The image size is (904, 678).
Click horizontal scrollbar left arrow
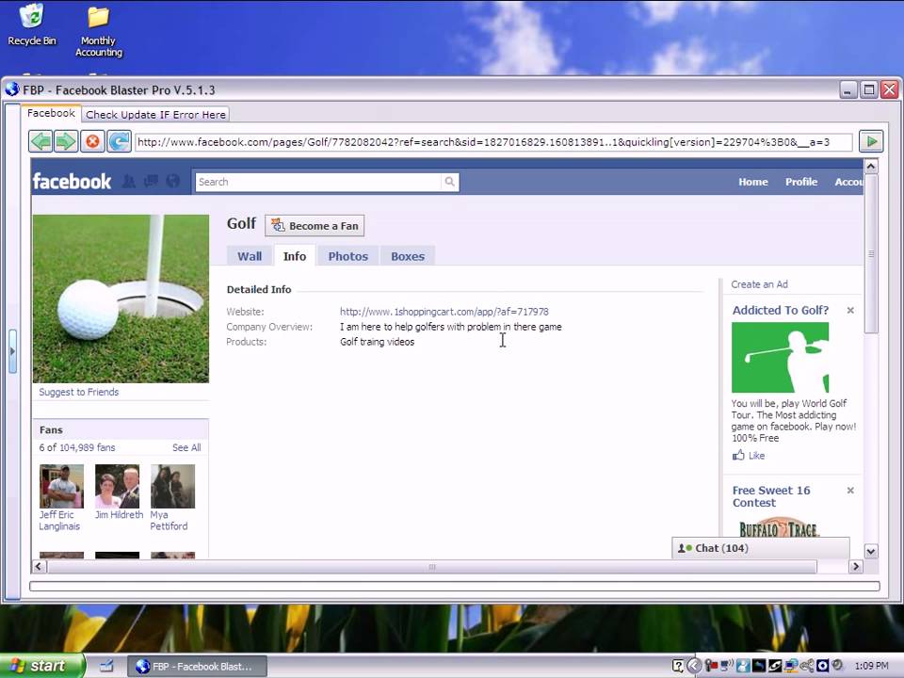tap(38, 567)
